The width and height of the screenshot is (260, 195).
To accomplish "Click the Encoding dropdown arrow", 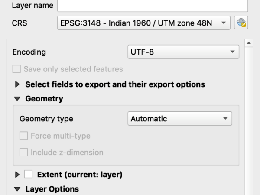I will click(232, 52).
